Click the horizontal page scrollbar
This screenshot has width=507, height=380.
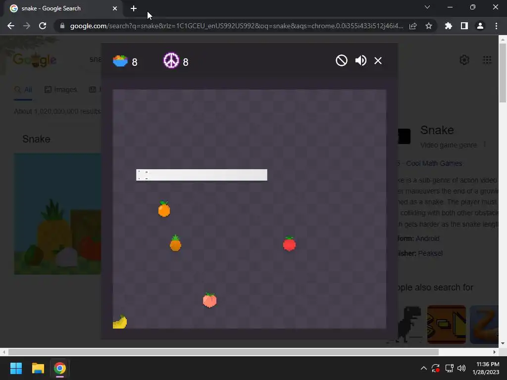(x=223, y=352)
